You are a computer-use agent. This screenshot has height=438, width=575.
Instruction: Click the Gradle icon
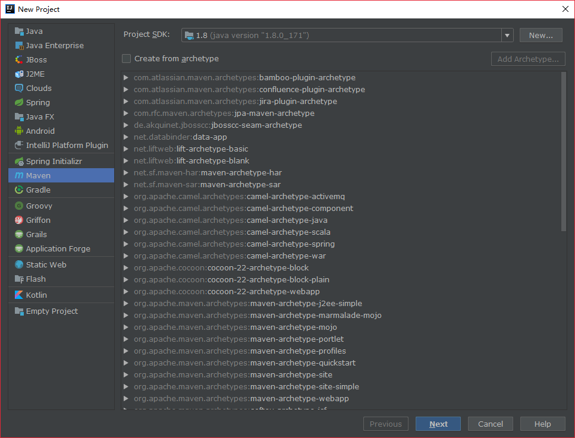[x=19, y=190]
